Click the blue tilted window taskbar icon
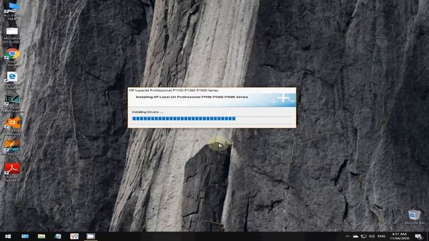Viewport: 429px width, 241px height. tap(58, 236)
